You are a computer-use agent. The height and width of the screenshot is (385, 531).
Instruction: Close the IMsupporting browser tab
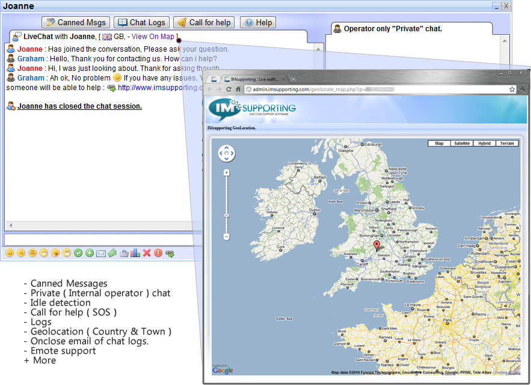click(x=283, y=79)
